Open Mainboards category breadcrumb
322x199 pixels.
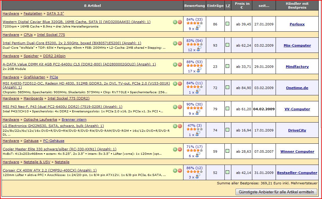(33, 98)
